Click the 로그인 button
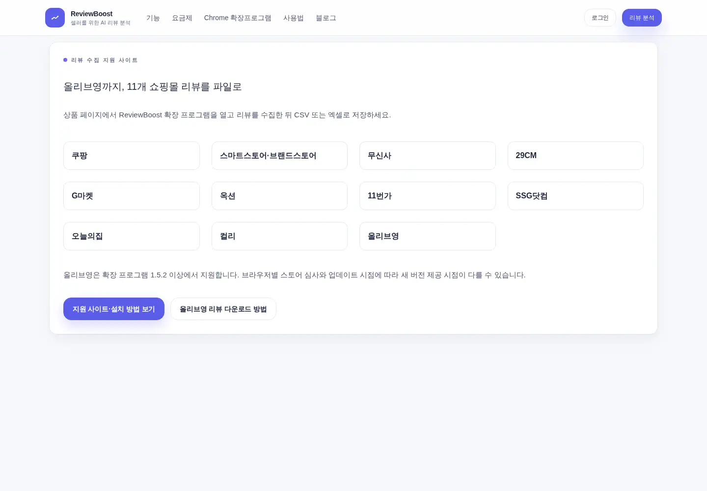 tap(600, 18)
